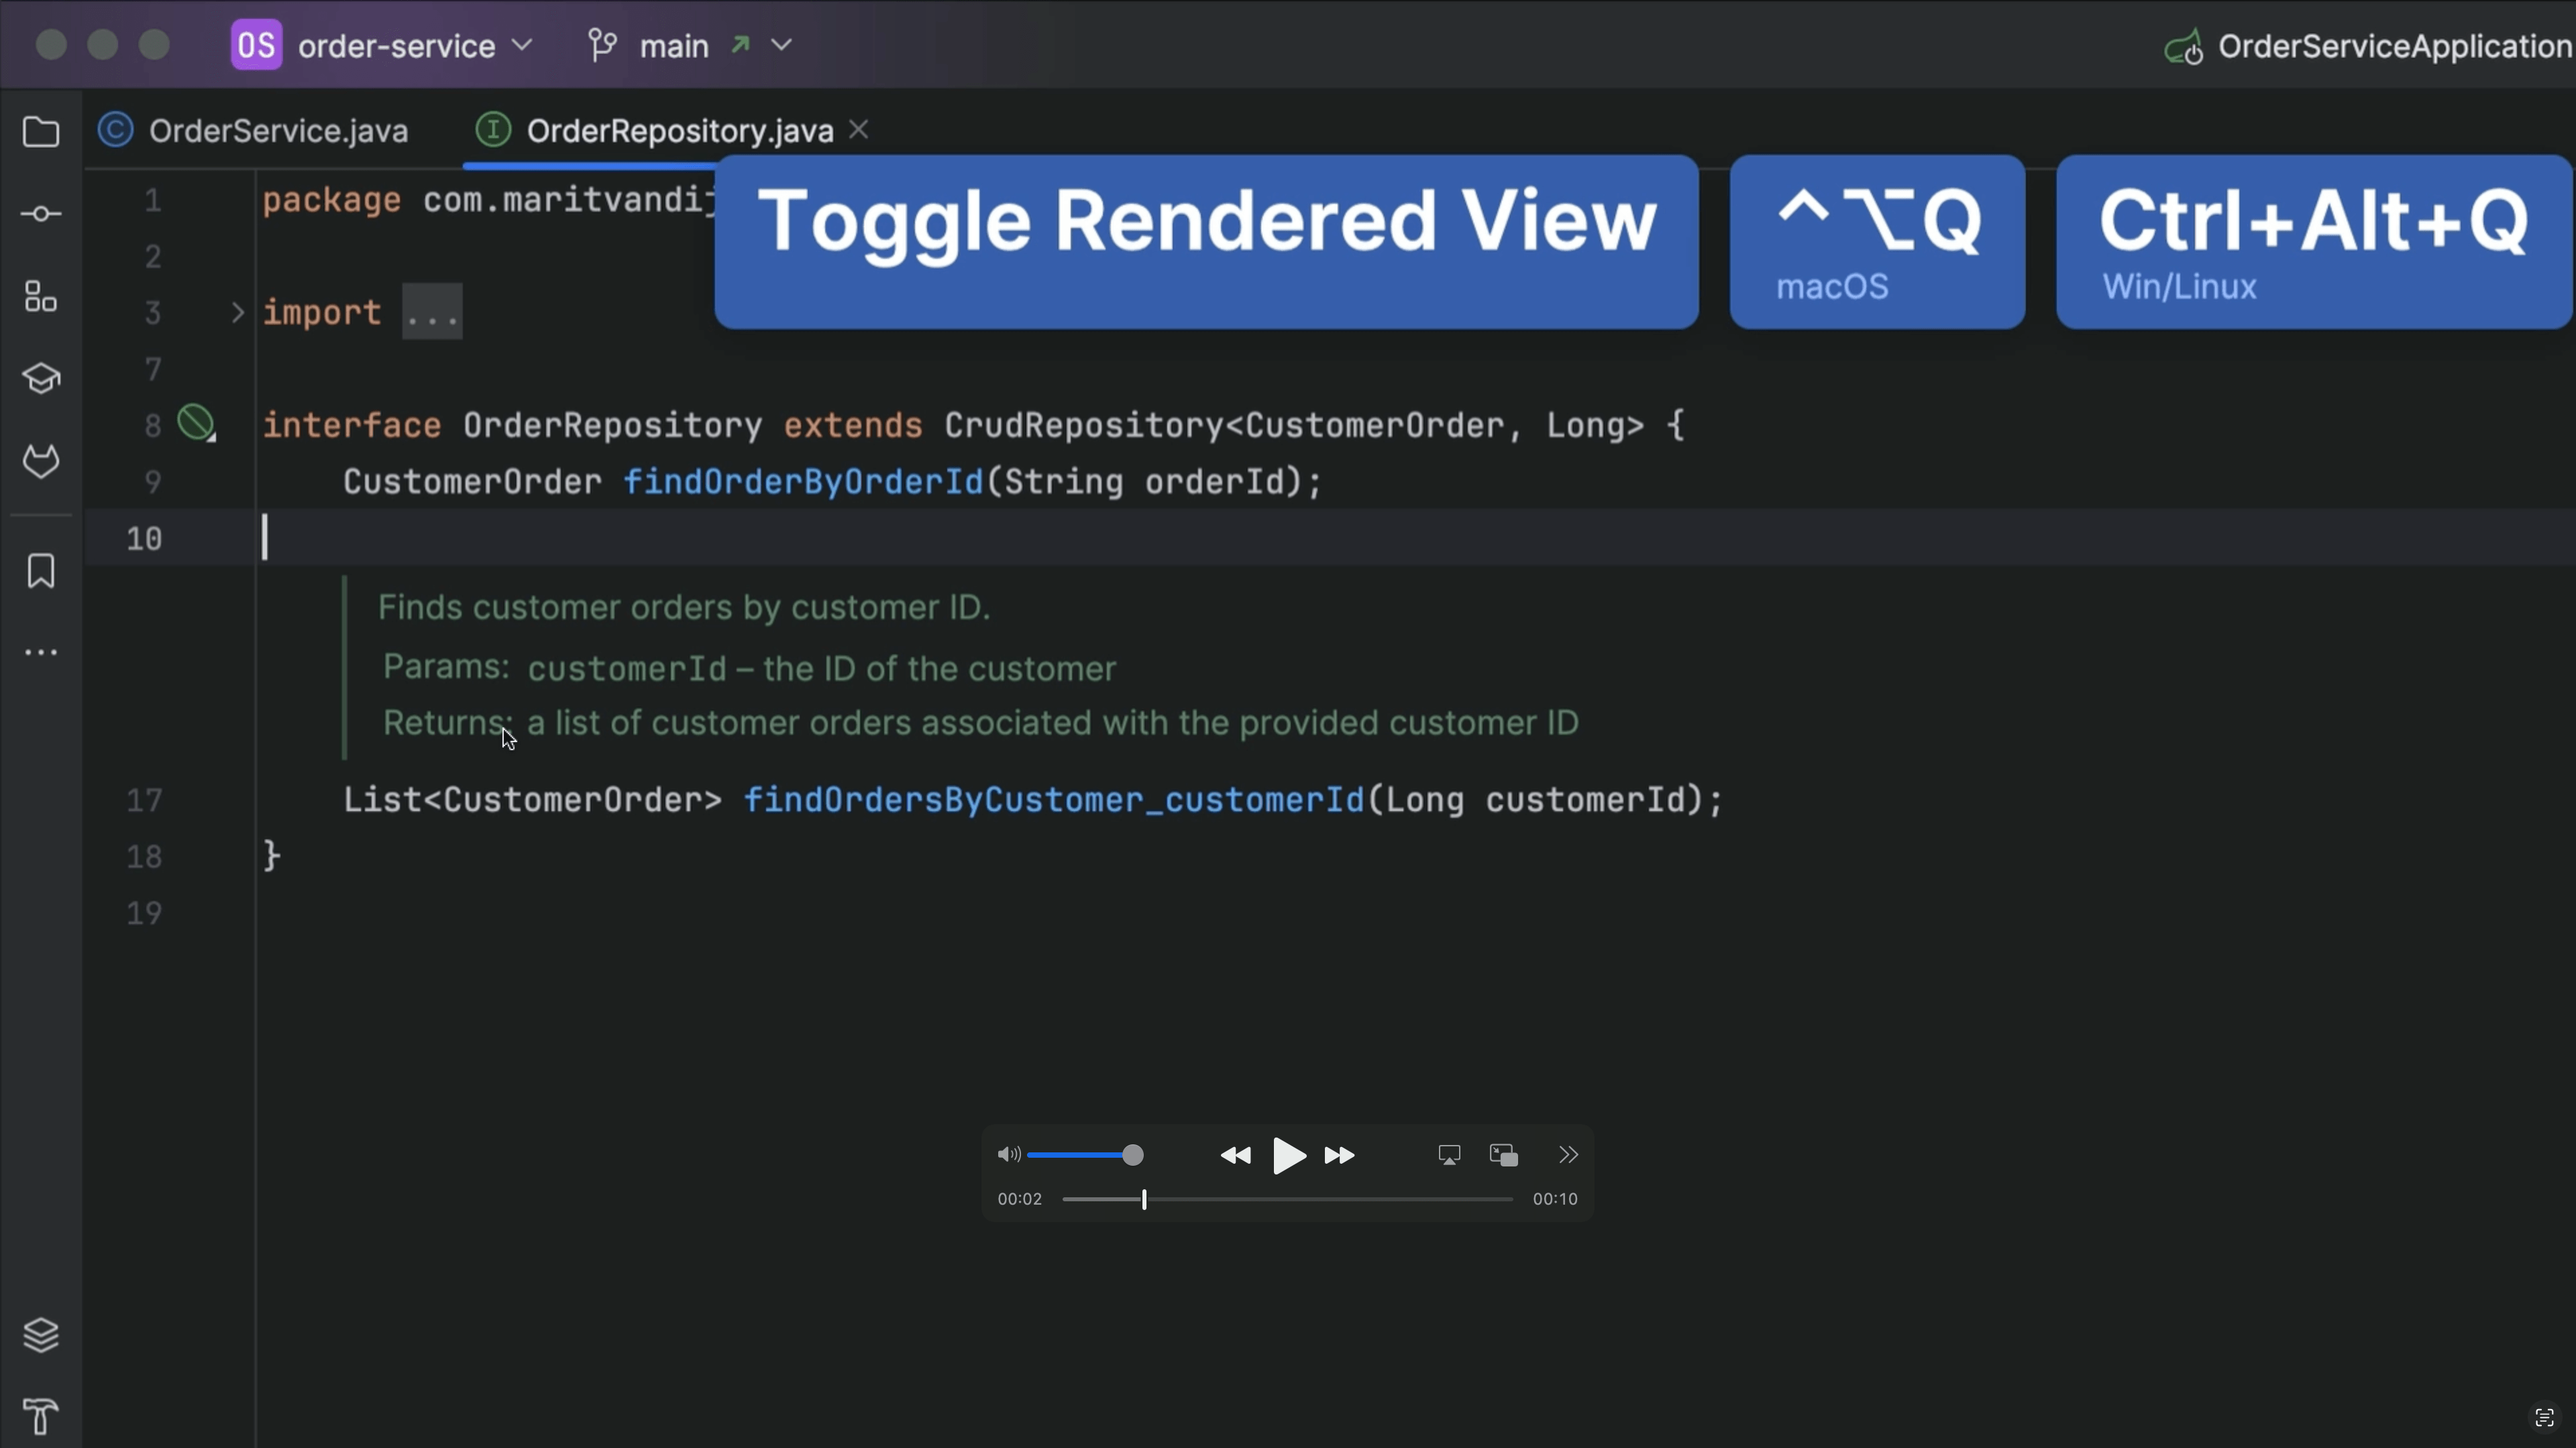Open the Build hammer tool window
2576x1448 pixels.
click(41, 1416)
